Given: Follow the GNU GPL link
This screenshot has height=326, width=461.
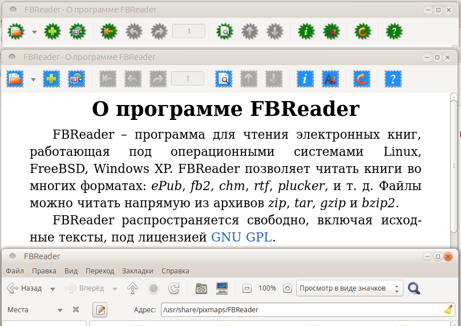Looking at the screenshot, I should click(x=241, y=237).
